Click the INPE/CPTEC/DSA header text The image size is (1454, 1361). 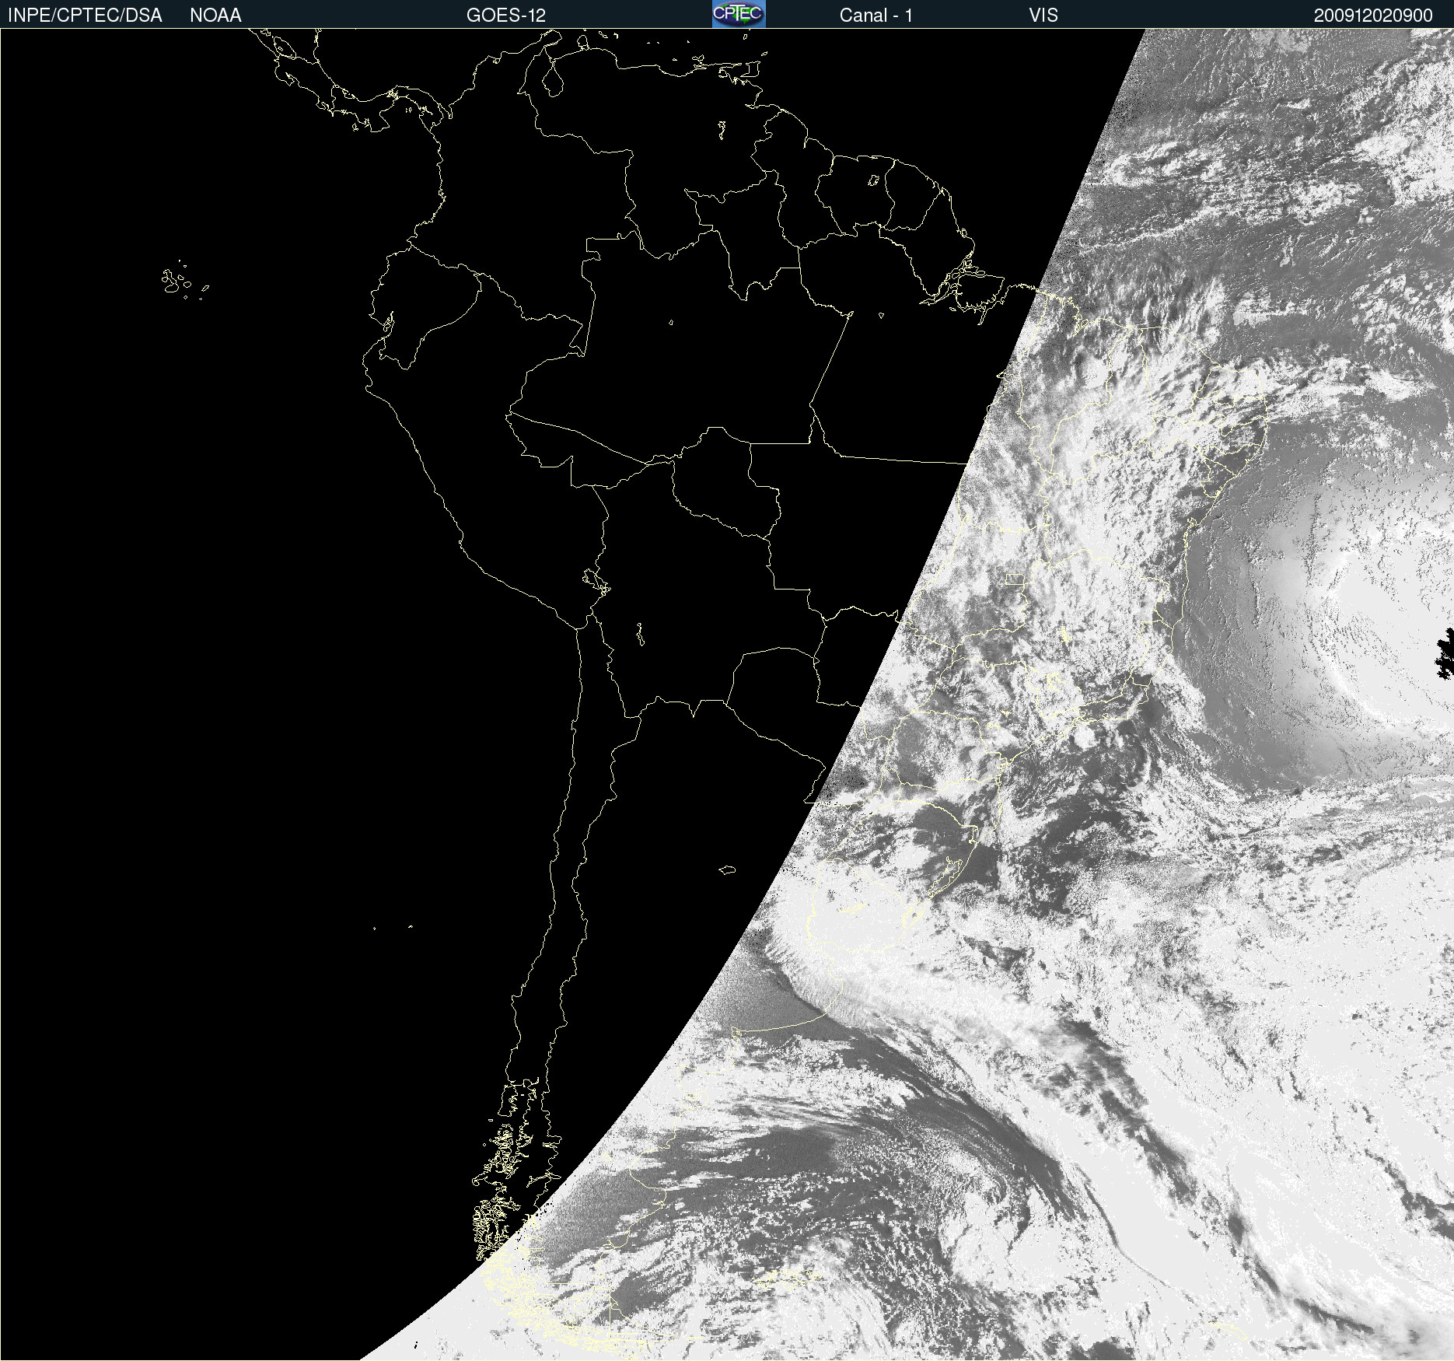pyautogui.click(x=85, y=16)
